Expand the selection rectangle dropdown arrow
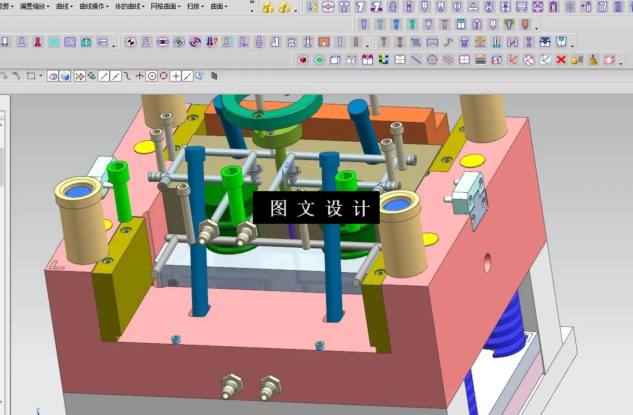The width and height of the screenshot is (633, 415). point(41,75)
